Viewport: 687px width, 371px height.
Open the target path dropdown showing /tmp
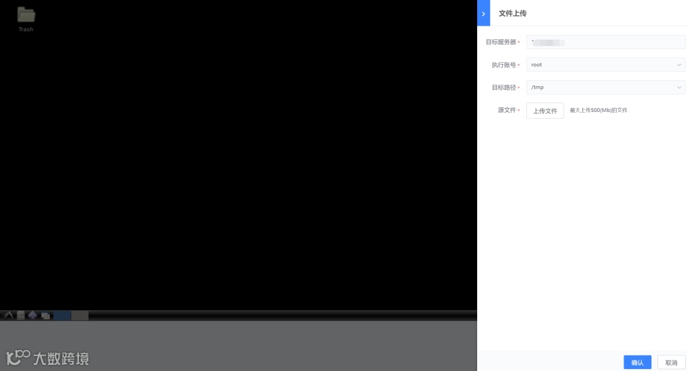[x=605, y=88]
